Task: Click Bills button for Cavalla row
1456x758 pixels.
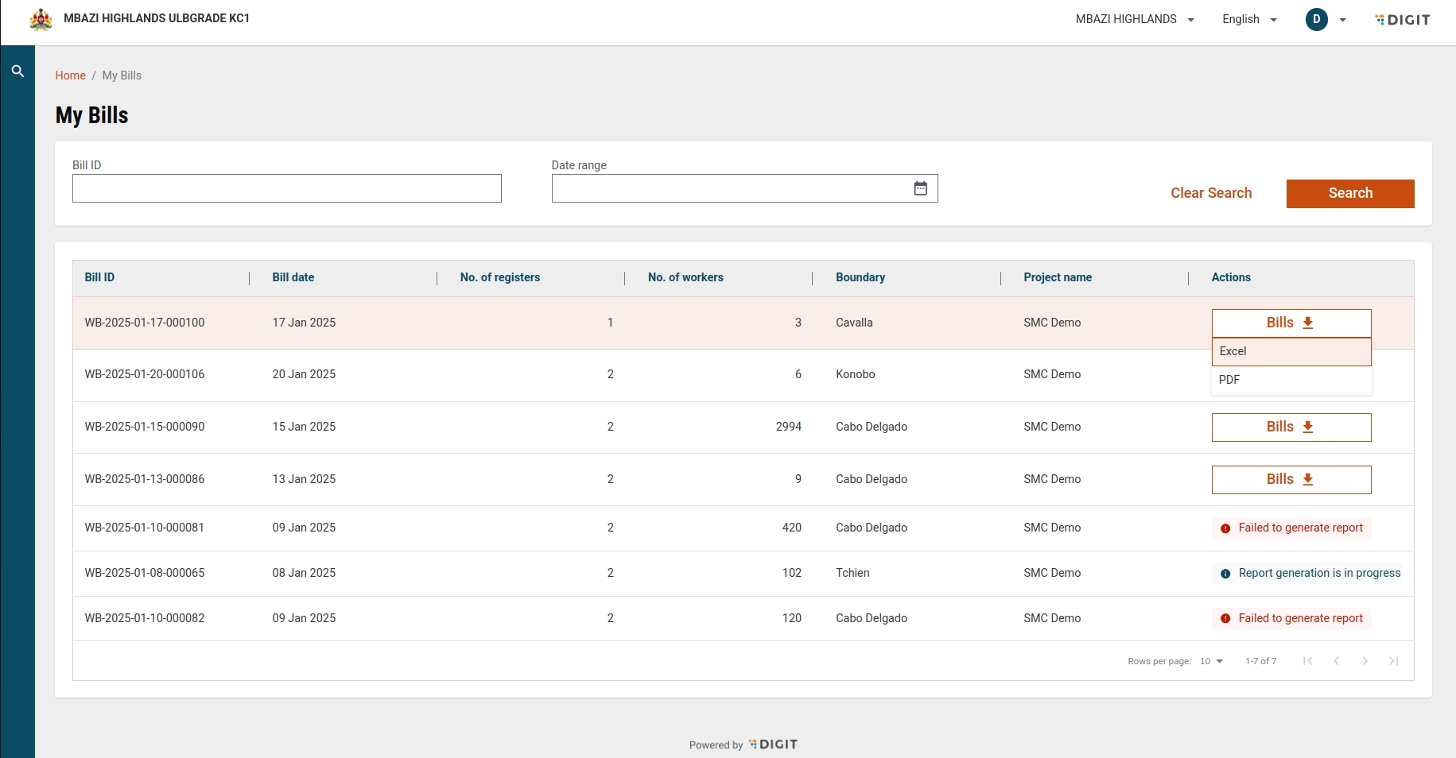Action: (x=1291, y=323)
